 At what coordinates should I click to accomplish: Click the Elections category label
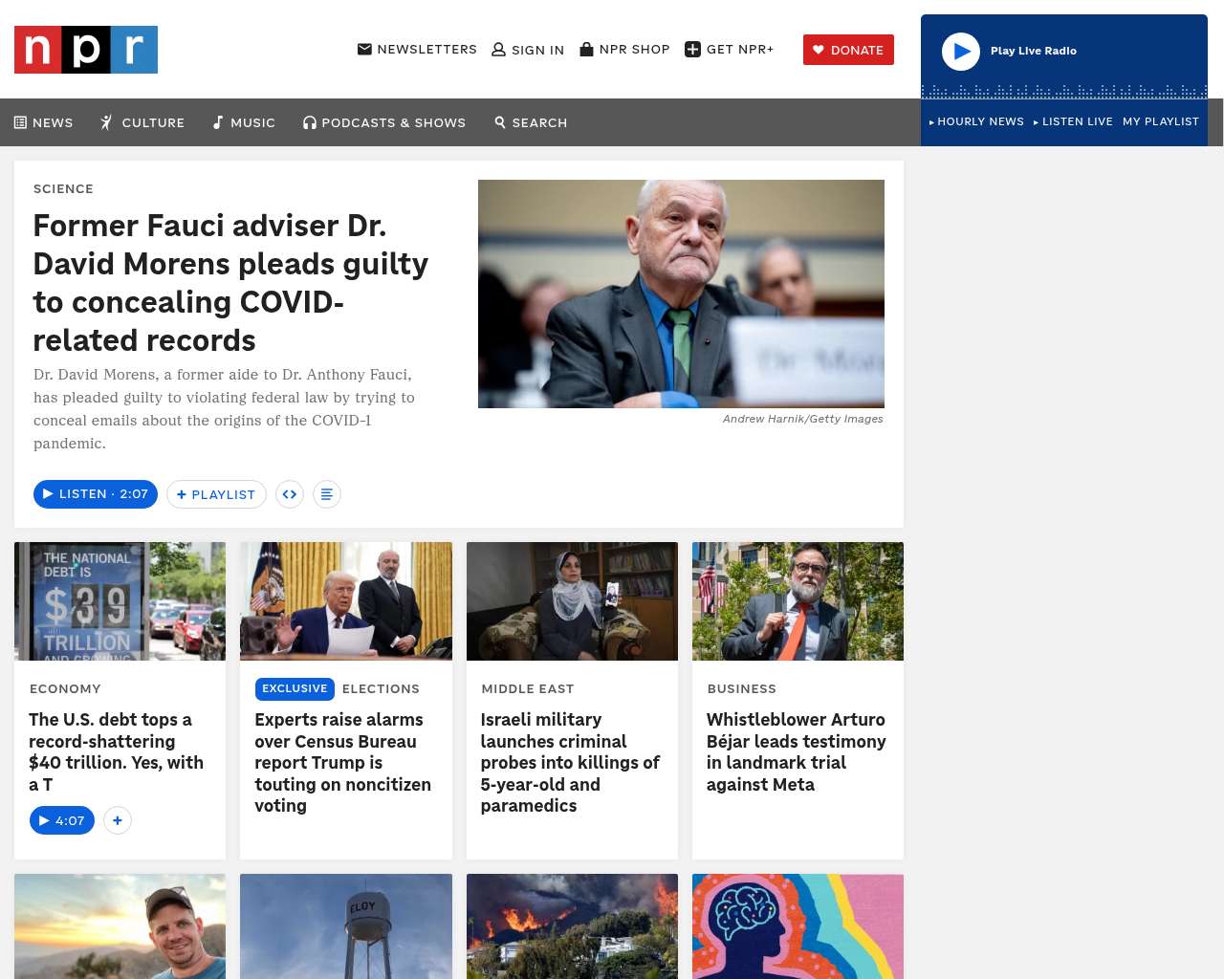tap(381, 688)
